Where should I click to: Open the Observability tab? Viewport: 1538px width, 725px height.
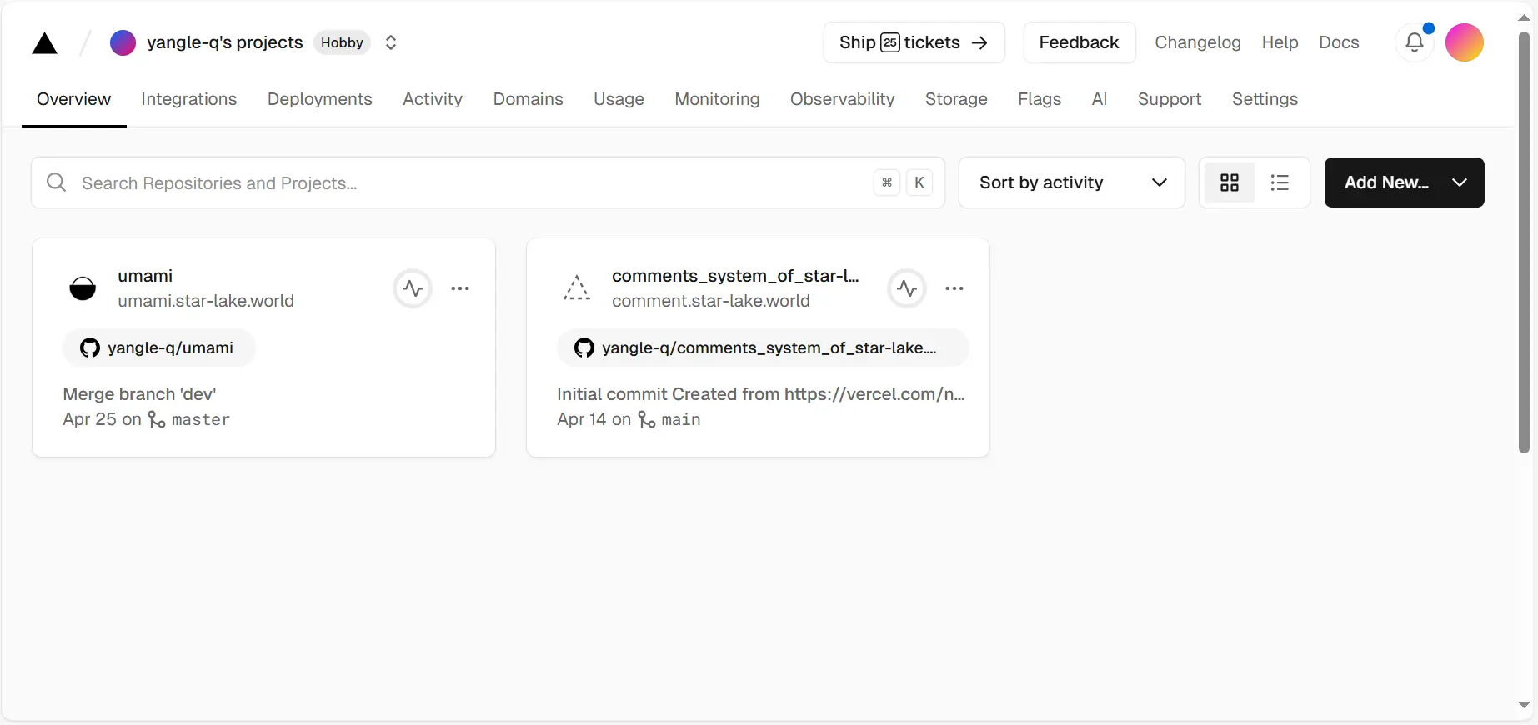pos(843,99)
